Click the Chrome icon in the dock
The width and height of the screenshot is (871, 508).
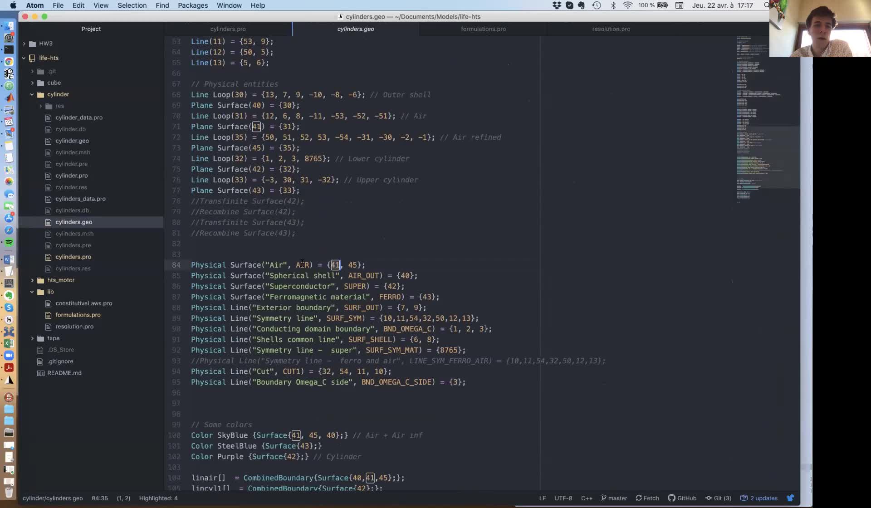pyautogui.click(x=9, y=61)
